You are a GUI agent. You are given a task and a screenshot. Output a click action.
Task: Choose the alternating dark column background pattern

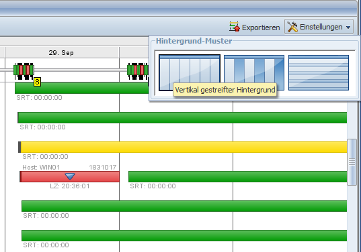point(254,72)
